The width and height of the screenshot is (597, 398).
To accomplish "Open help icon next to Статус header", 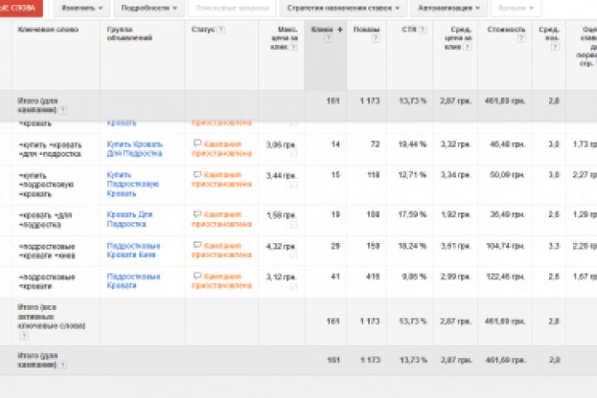I will pyautogui.click(x=221, y=30).
